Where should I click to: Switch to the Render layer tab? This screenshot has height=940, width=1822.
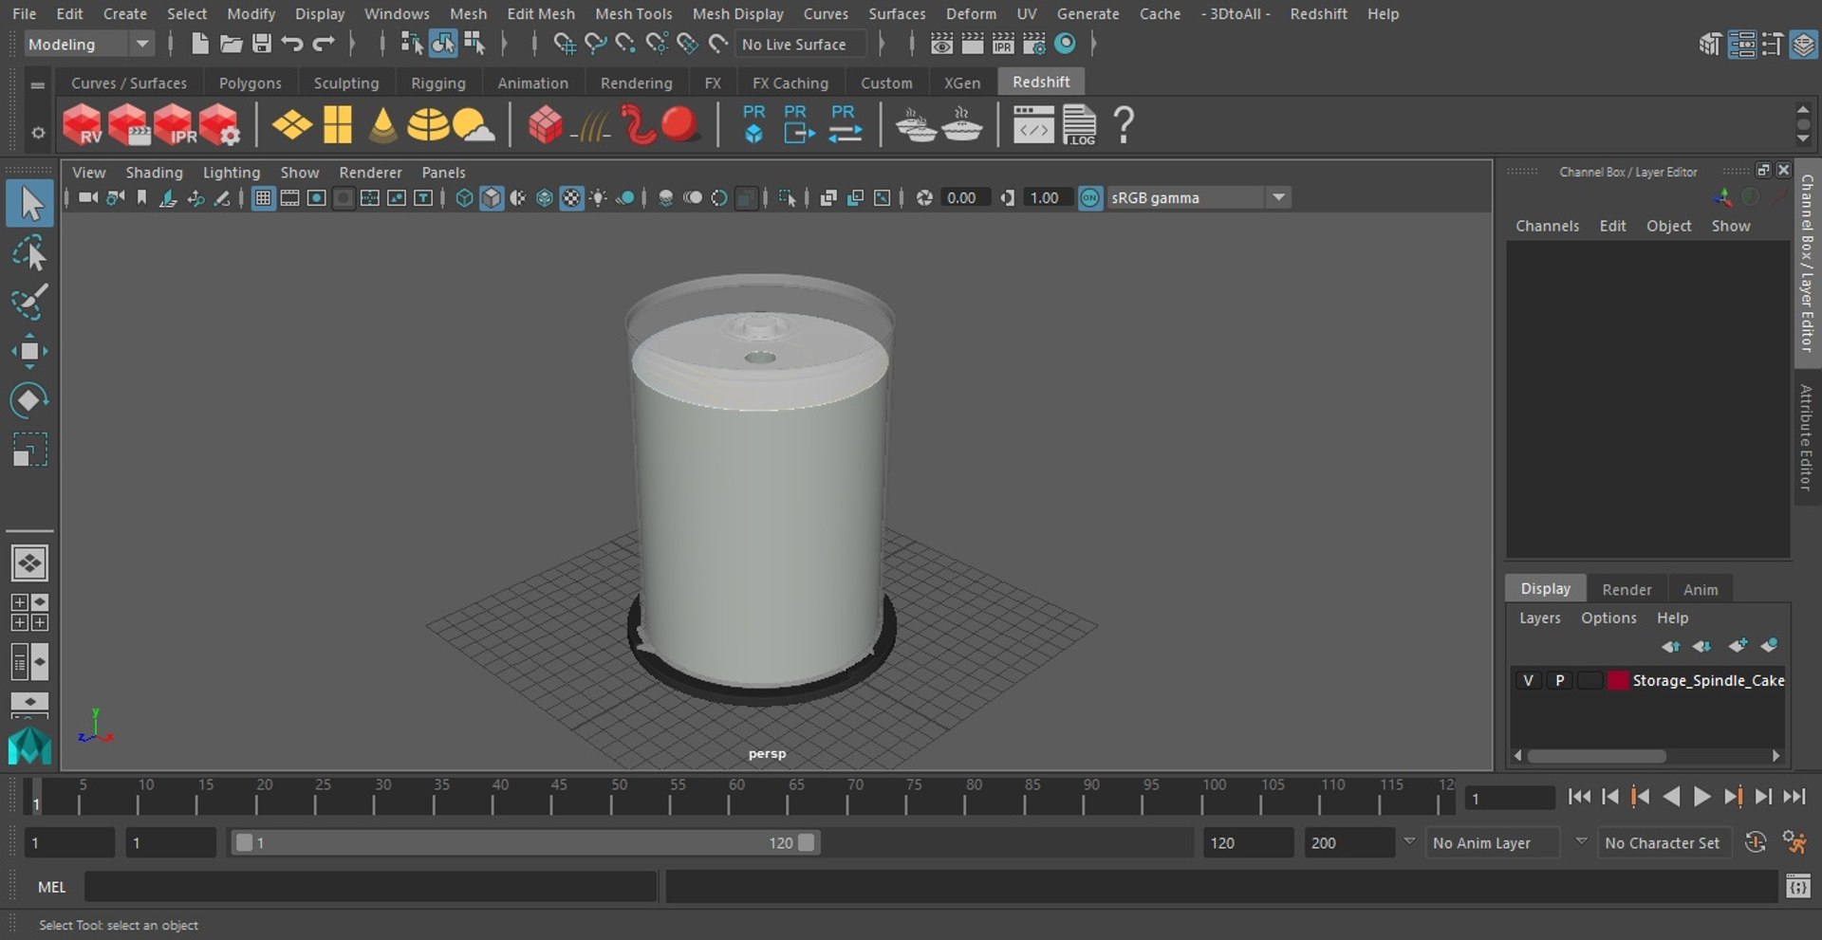coord(1627,589)
